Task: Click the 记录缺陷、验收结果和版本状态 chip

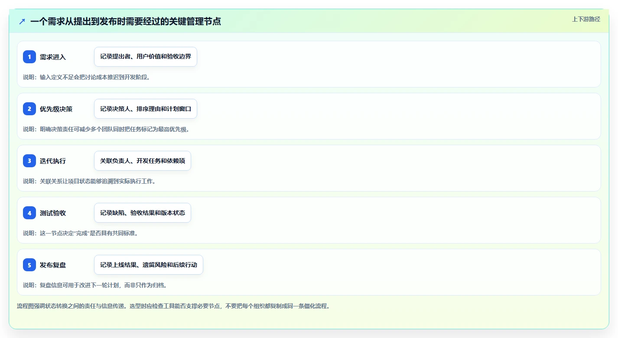Action: click(x=143, y=213)
